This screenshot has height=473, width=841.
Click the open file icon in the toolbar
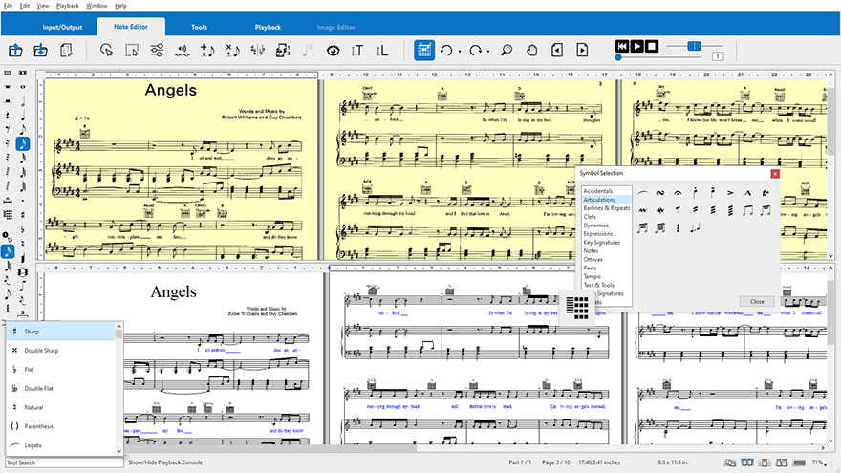pyautogui.click(x=15, y=51)
